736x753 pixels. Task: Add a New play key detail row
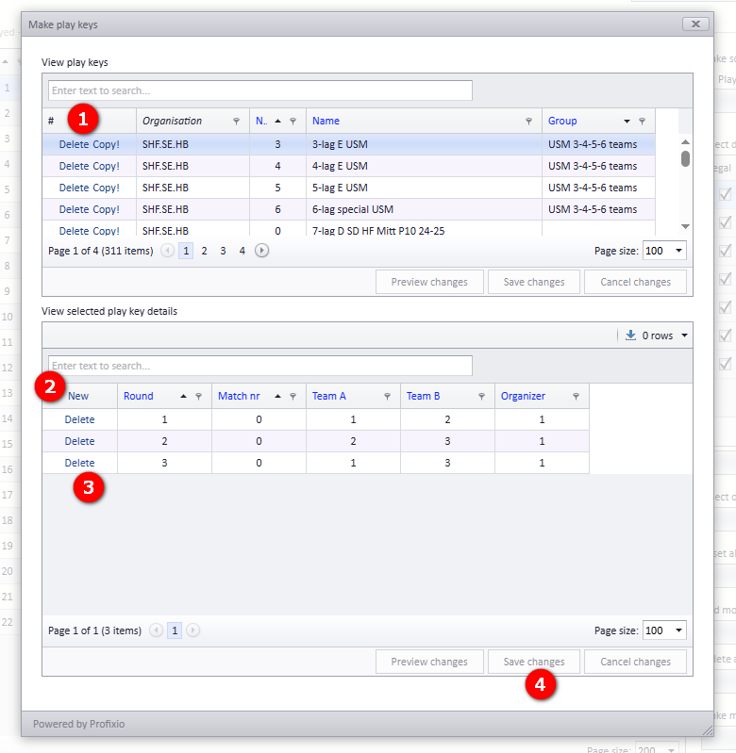point(78,396)
